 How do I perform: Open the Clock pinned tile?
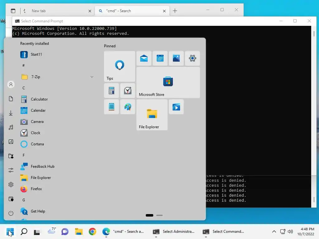click(127, 91)
